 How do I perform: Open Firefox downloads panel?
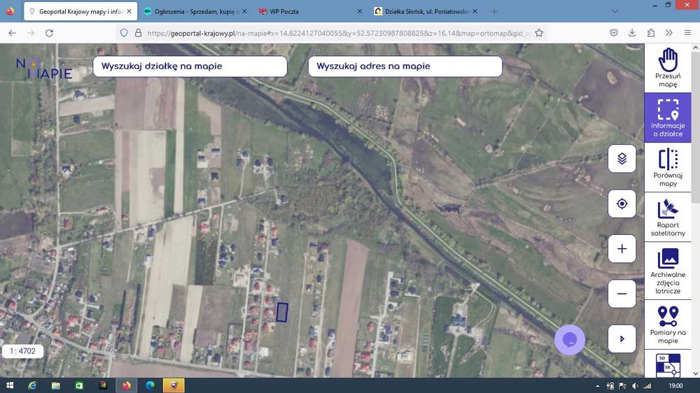point(632,33)
